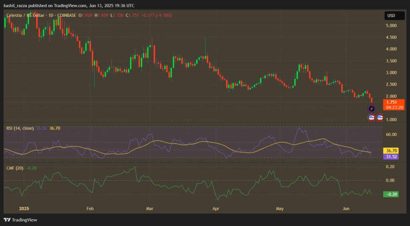Screen dimensions: 410x226
Task: Select the RSI (14, close) indicator legend
Action: point(20,128)
